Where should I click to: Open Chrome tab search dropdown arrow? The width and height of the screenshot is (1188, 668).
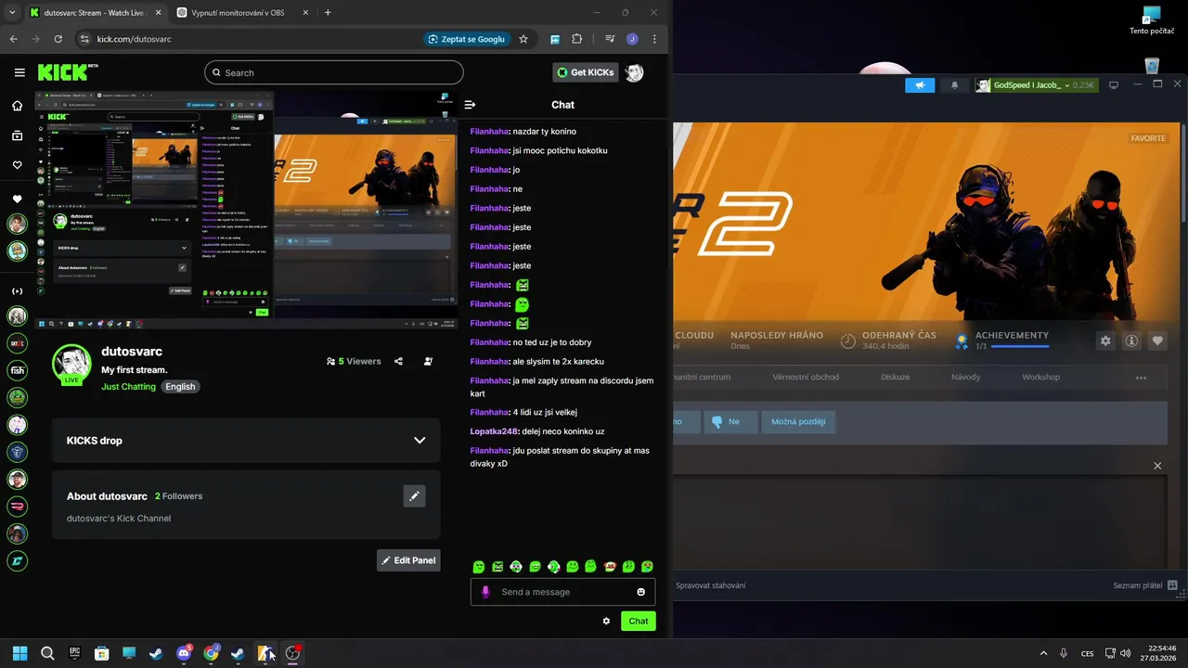pos(12,13)
